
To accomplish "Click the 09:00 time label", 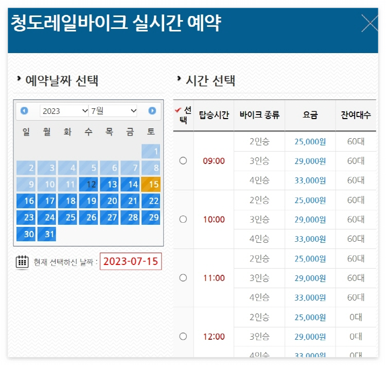I will click(214, 161).
